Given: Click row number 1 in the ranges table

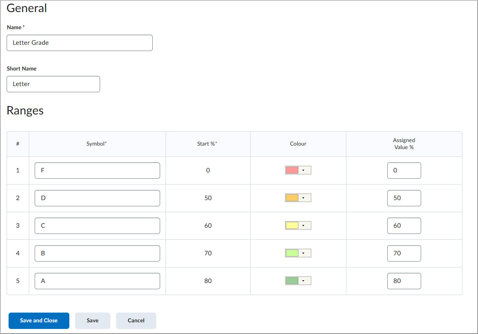Looking at the screenshot, I should [x=18, y=171].
